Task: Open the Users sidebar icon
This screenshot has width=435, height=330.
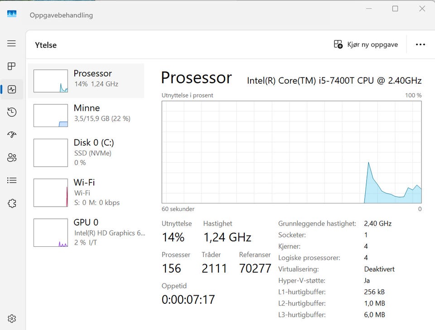Action: click(x=12, y=157)
